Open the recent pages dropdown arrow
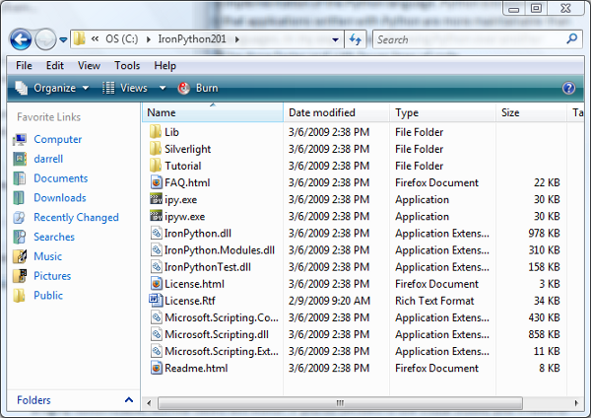Image resolution: width=591 pixels, height=418 pixels. [x=63, y=39]
